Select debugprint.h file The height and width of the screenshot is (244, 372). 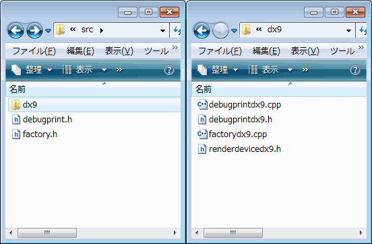tap(42, 120)
